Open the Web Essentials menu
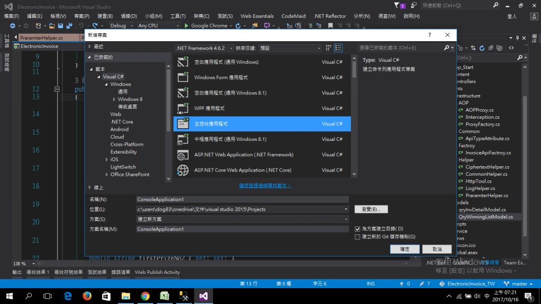The width and height of the screenshot is (541, 304). tap(257, 16)
